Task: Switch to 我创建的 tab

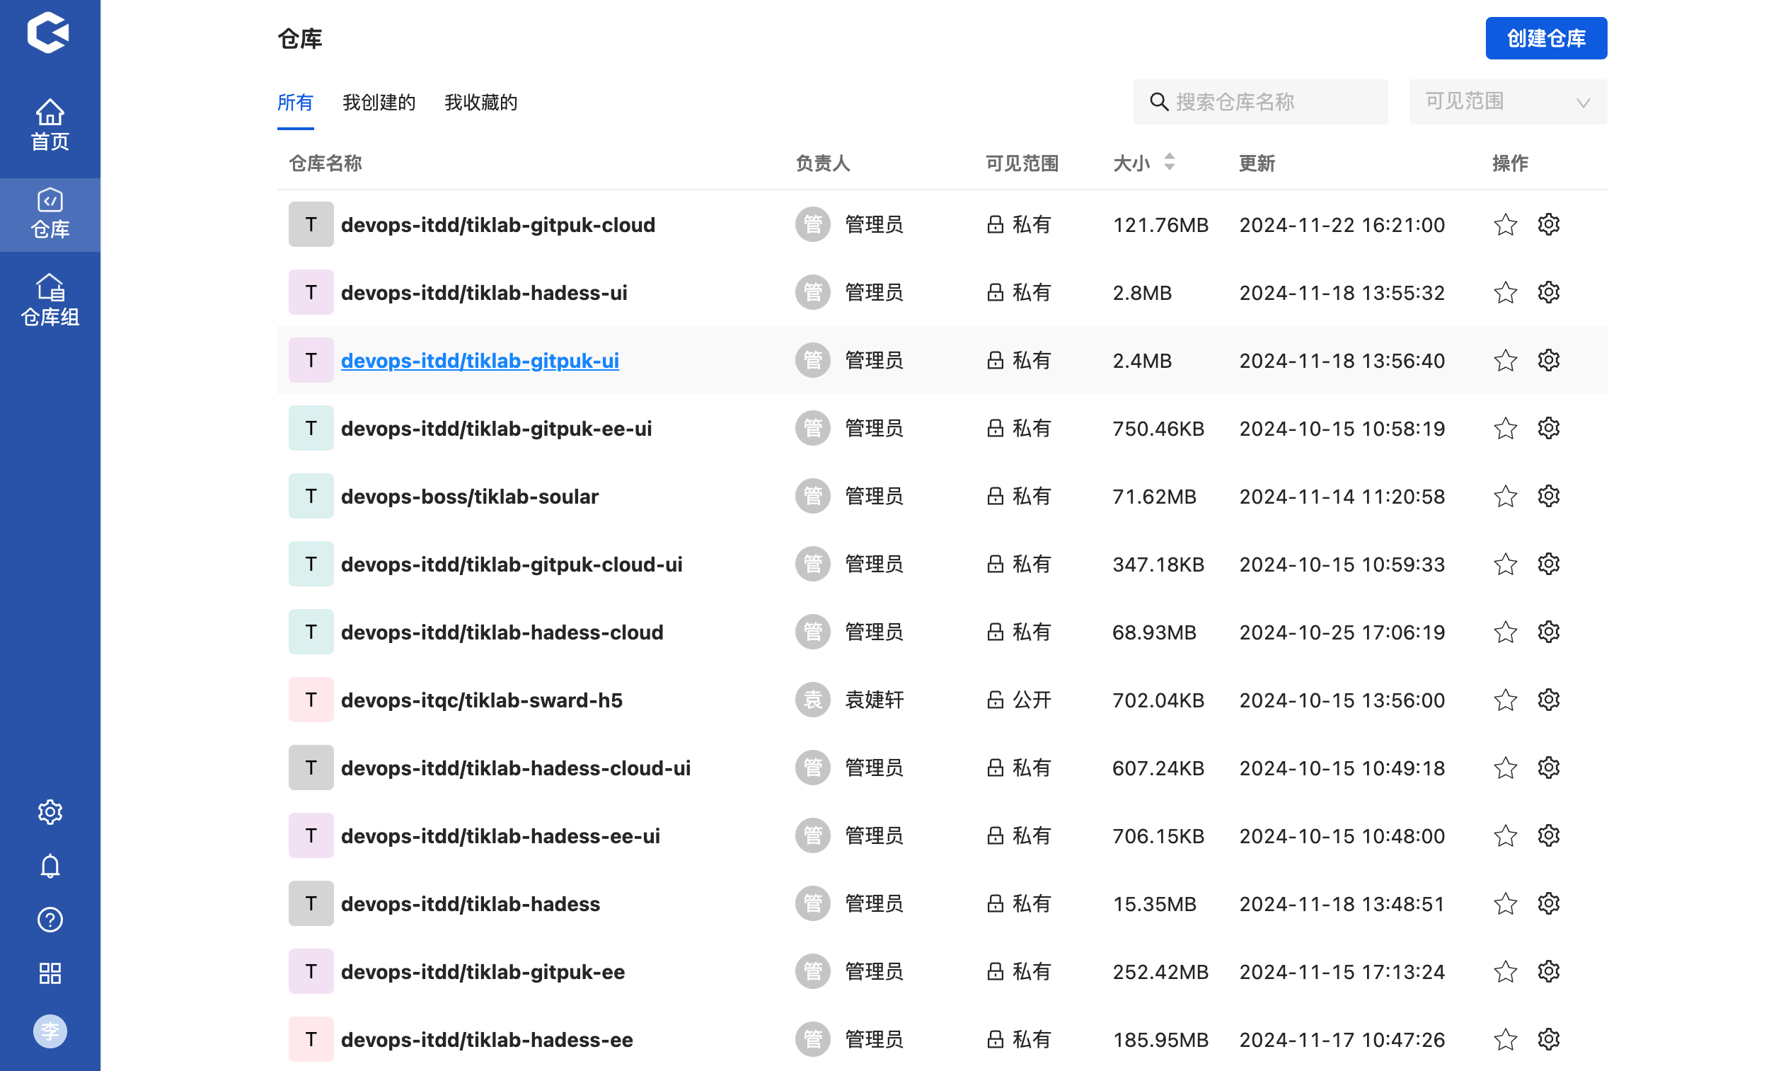Action: pos(379,103)
